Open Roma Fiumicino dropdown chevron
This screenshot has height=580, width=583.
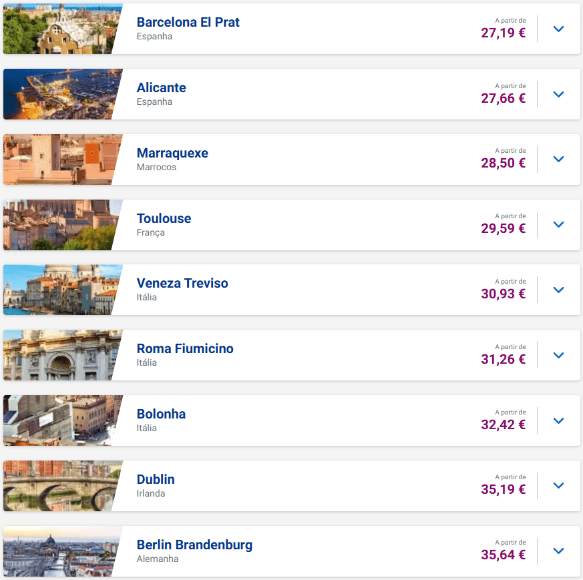pyautogui.click(x=559, y=356)
